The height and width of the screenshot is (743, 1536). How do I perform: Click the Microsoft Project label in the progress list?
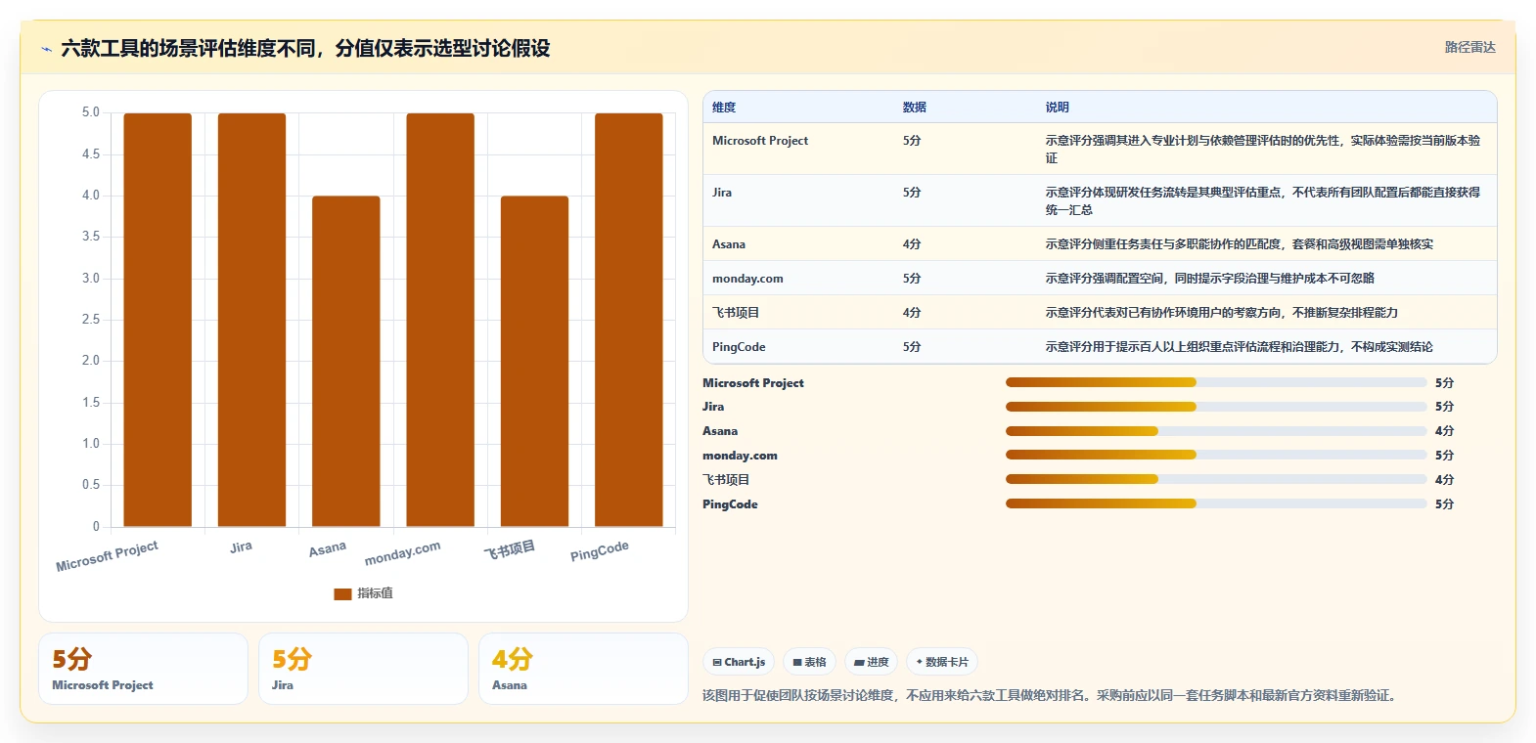[x=753, y=383]
